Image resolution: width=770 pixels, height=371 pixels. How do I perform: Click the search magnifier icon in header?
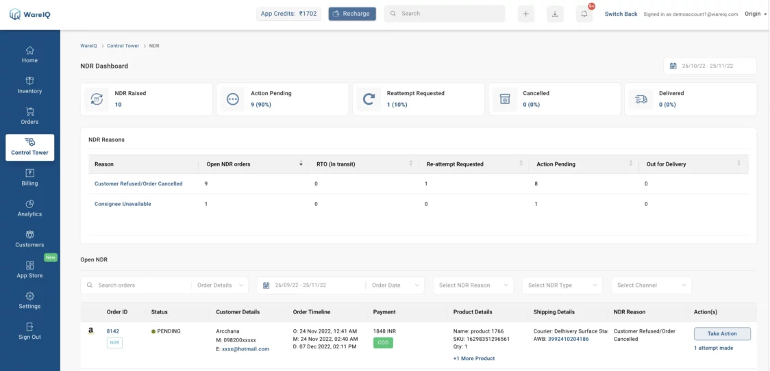point(393,14)
